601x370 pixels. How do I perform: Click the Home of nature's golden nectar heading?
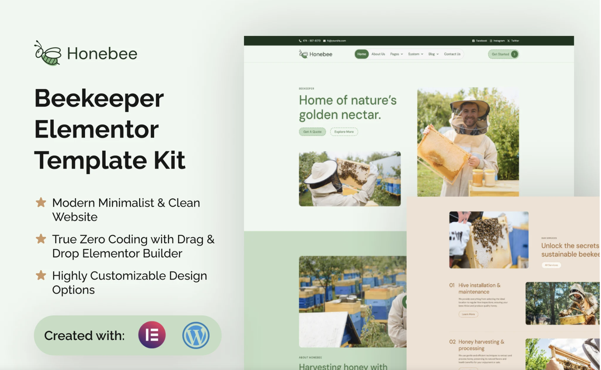348,107
